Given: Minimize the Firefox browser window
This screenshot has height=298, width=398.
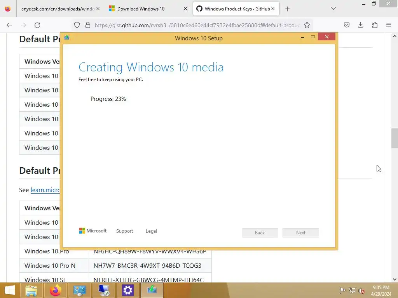Looking at the screenshot, I should click(x=363, y=4).
